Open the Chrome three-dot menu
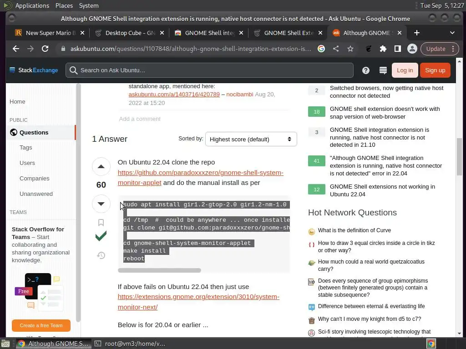 tap(453, 49)
